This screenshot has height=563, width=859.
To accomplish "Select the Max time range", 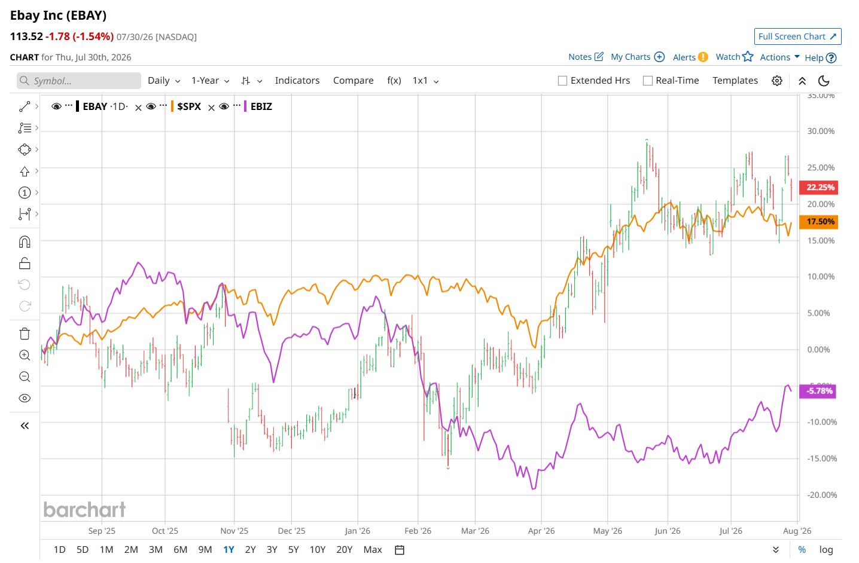I will (373, 550).
